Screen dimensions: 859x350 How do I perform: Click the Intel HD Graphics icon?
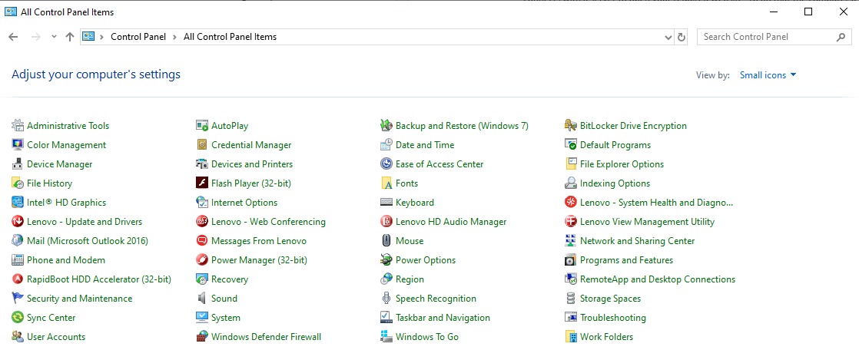click(18, 203)
